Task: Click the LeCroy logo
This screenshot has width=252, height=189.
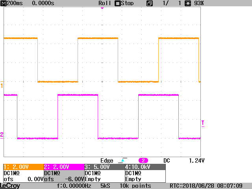Action: coord(10,186)
